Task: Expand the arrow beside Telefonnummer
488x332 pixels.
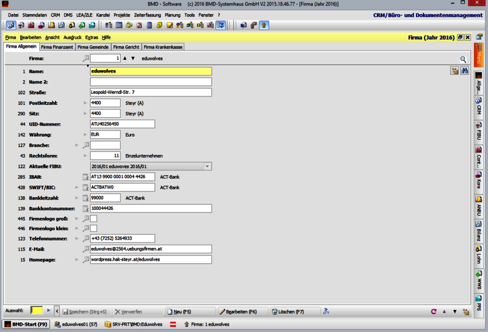Action: click(x=77, y=239)
